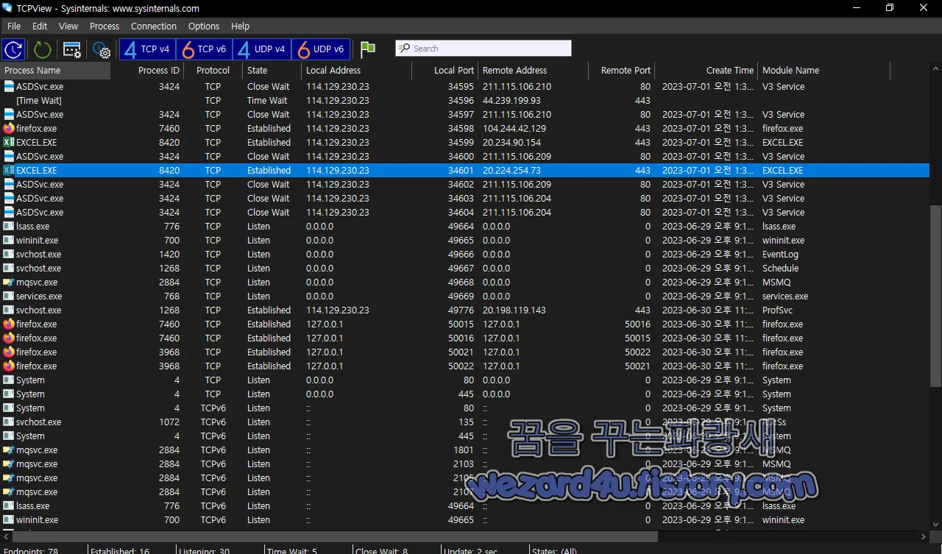Sort by the Local Address column header
The height and width of the screenshot is (554, 942).
point(356,71)
